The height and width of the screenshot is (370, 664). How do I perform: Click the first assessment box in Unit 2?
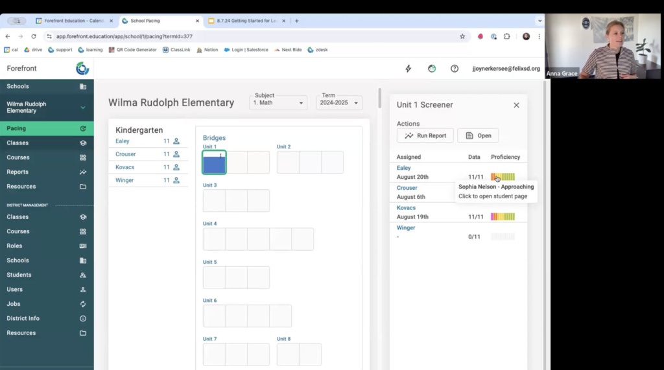click(x=288, y=162)
